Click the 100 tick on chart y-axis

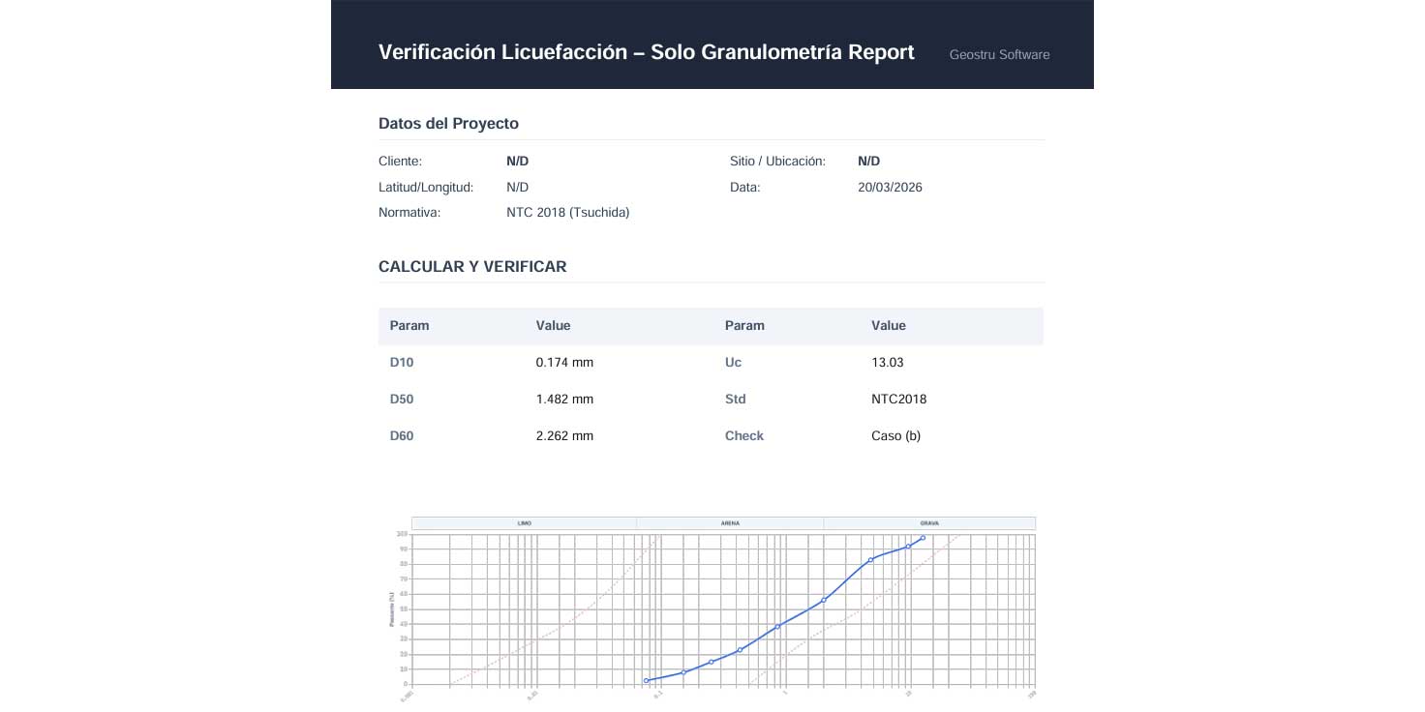click(401, 534)
